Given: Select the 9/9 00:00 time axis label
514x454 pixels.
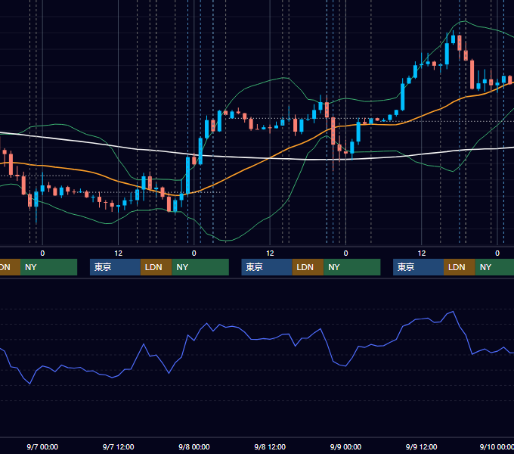Looking at the screenshot, I should (345, 446).
